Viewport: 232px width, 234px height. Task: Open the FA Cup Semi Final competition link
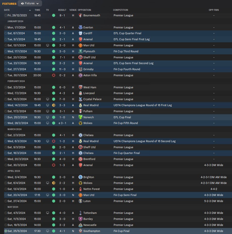(125, 195)
